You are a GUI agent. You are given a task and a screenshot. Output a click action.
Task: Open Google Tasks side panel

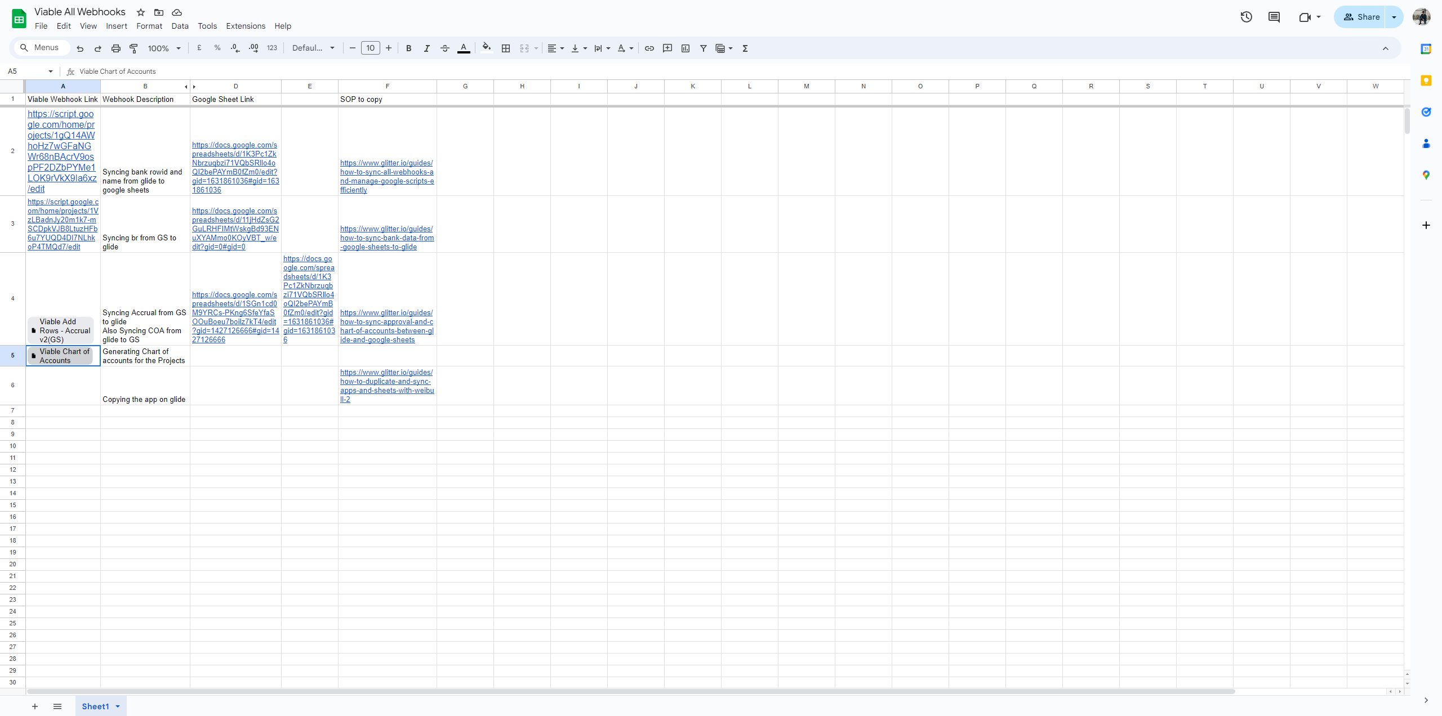point(1426,112)
